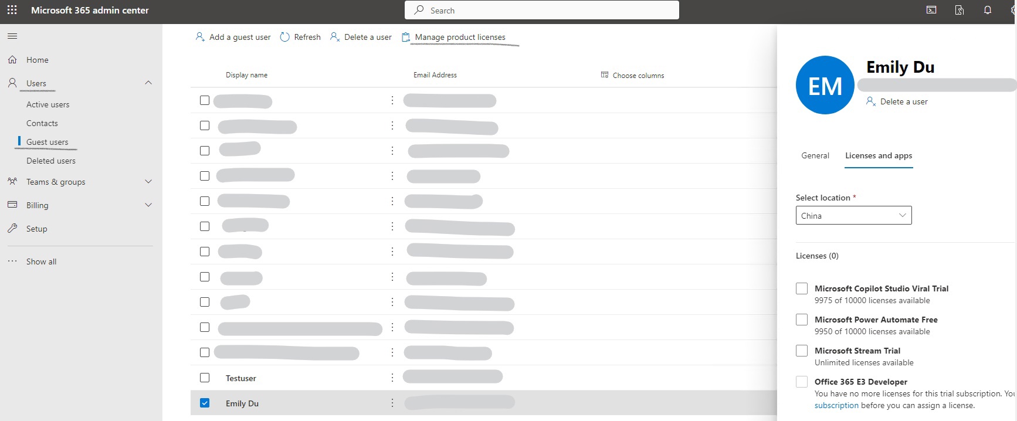
Task: Follow the subscription link in Office 365 E3
Action: [836, 405]
